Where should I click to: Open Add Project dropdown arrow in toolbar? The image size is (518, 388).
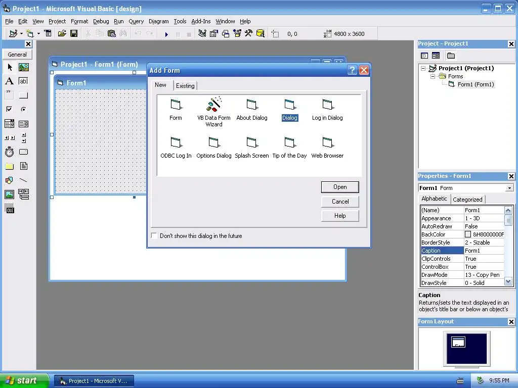coord(21,34)
